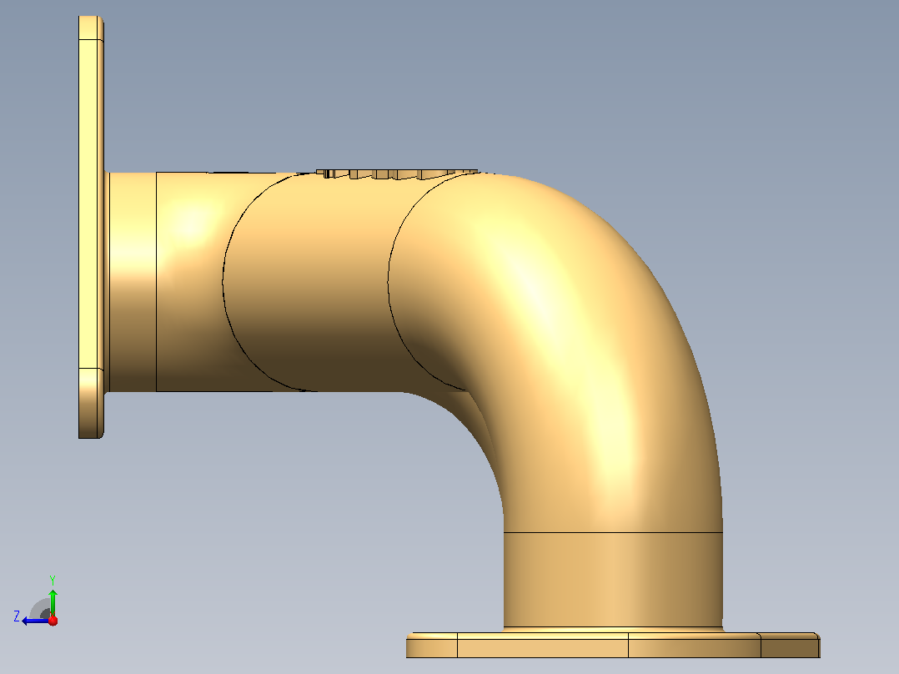This screenshot has width=899, height=674.
Task: Click the toothed detail atop the horizontal pipe
Action: (397, 174)
